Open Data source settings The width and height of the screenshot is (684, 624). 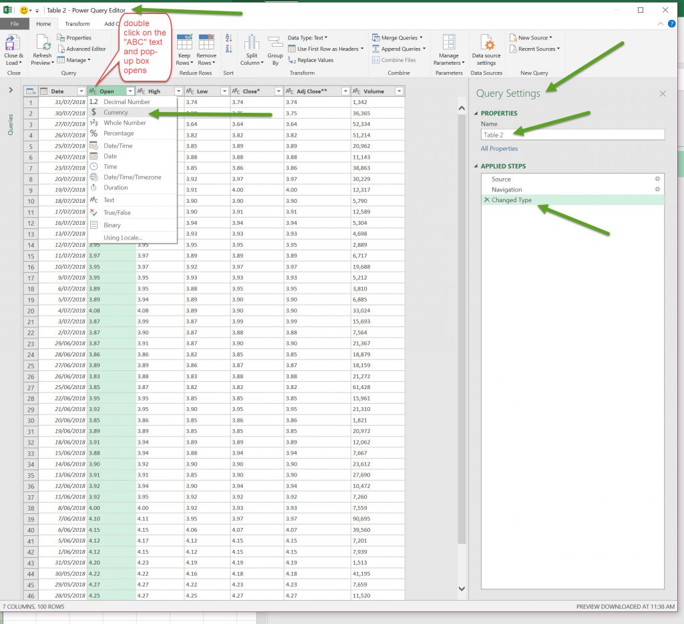coord(486,45)
